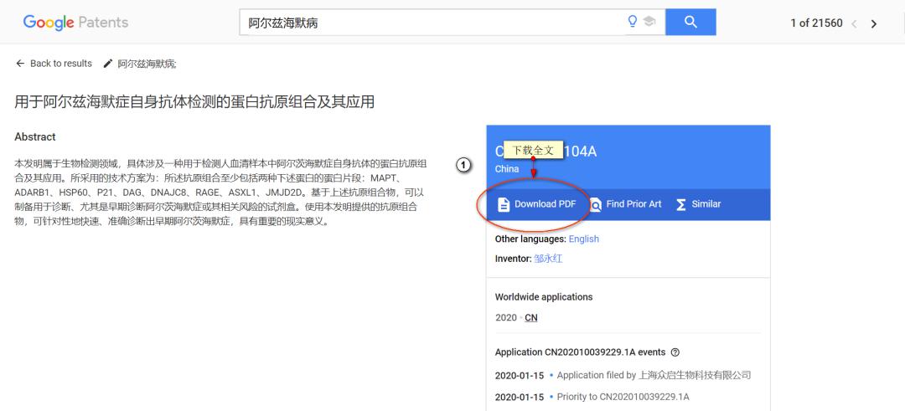This screenshot has width=905, height=411.
Task: Click the sigma icon beside Similar
Action: click(680, 204)
